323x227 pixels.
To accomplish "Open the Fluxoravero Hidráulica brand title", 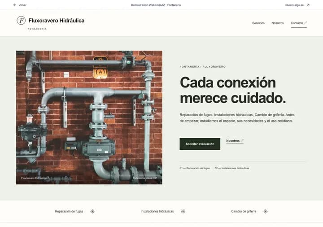I will coord(56,21).
